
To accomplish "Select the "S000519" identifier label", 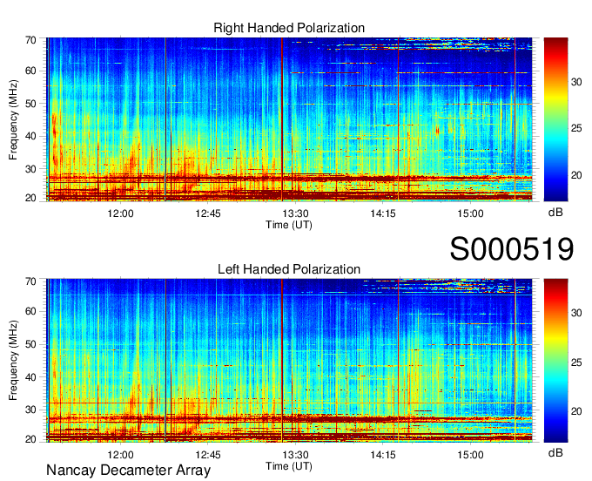I will 512,249.
